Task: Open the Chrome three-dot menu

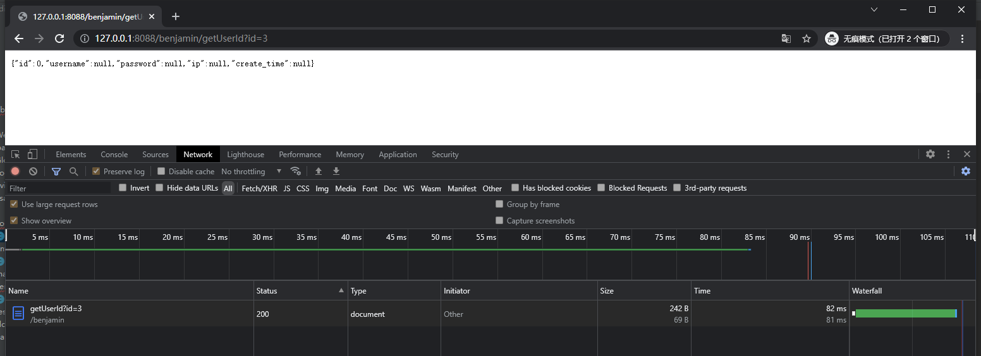Action: (x=963, y=39)
